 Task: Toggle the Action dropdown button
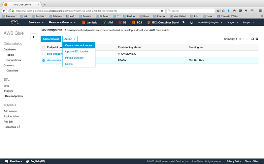[70, 39]
